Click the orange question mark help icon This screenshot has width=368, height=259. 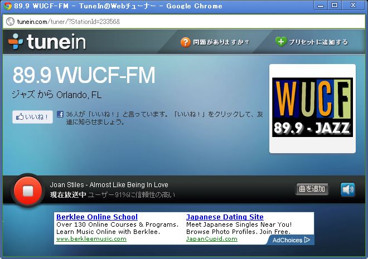186,42
